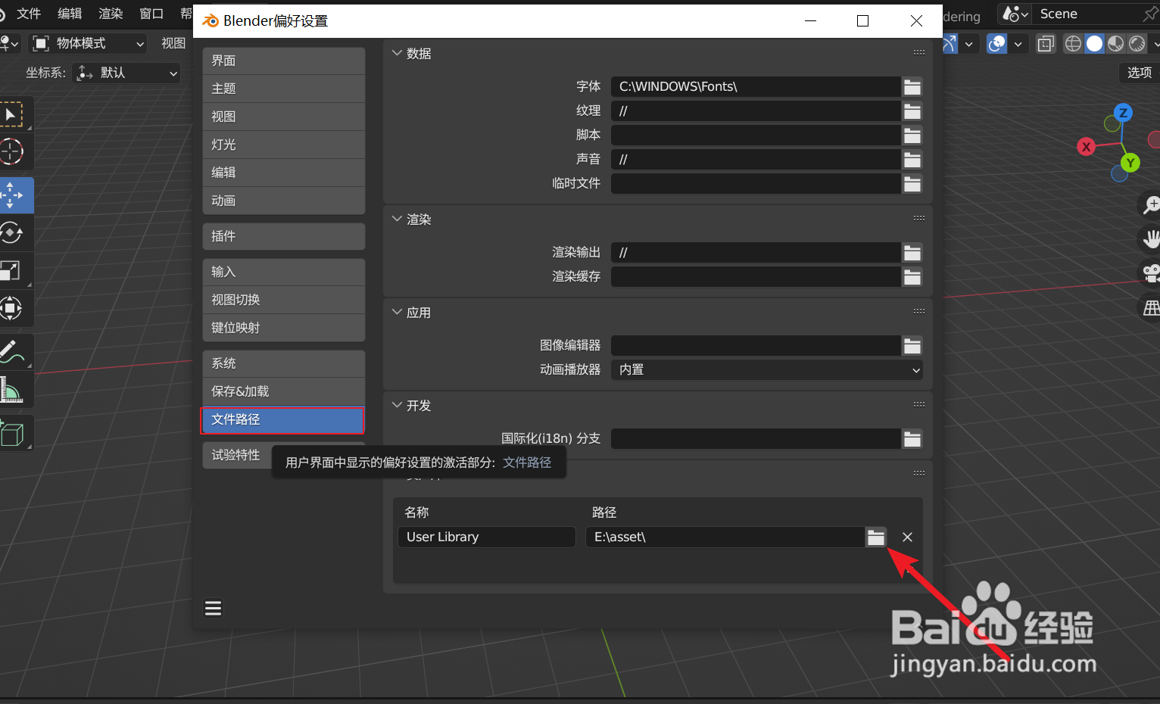Switch to 插件 preferences tab
This screenshot has width=1160, height=704.
coord(284,237)
